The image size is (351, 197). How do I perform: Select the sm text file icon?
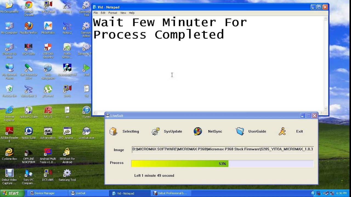pyautogui.click(x=67, y=112)
